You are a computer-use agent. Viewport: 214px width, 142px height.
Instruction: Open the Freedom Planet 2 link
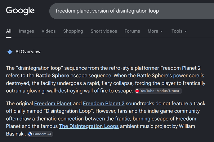pyautogui.click(x=104, y=104)
